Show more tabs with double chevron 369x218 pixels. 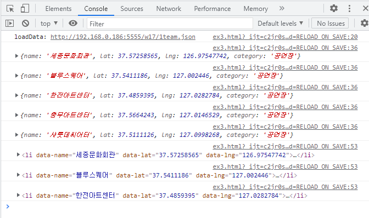click(282, 8)
